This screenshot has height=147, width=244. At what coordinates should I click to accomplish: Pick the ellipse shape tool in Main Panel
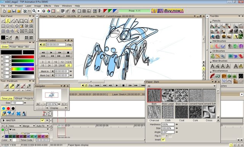[26, 21]
